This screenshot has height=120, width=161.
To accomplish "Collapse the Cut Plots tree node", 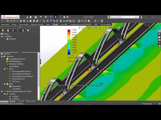I will [x=5, y=94].
